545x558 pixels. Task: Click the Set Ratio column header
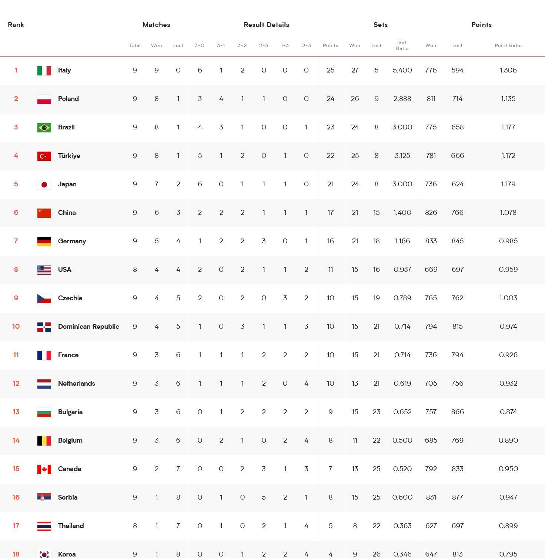click(x=402, y=45)
